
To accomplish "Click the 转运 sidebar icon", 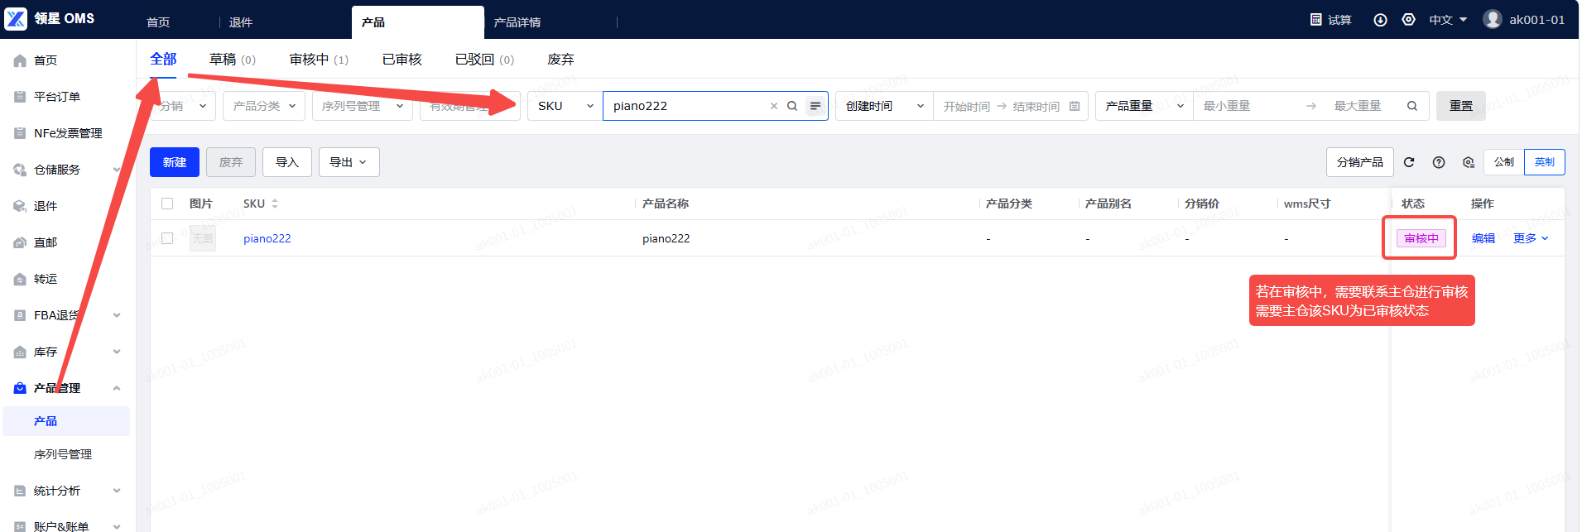I will 20,279.
